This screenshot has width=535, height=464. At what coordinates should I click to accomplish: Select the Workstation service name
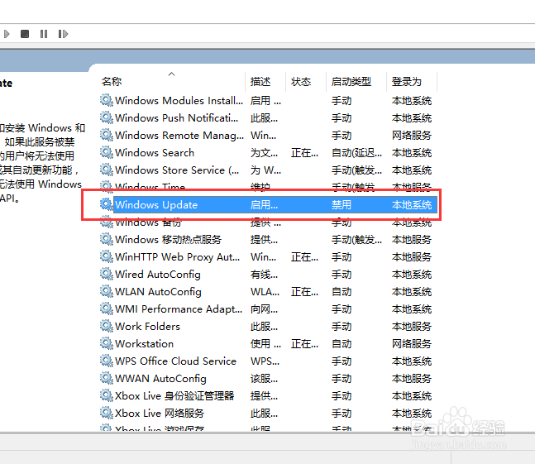(x=145, y=344)
